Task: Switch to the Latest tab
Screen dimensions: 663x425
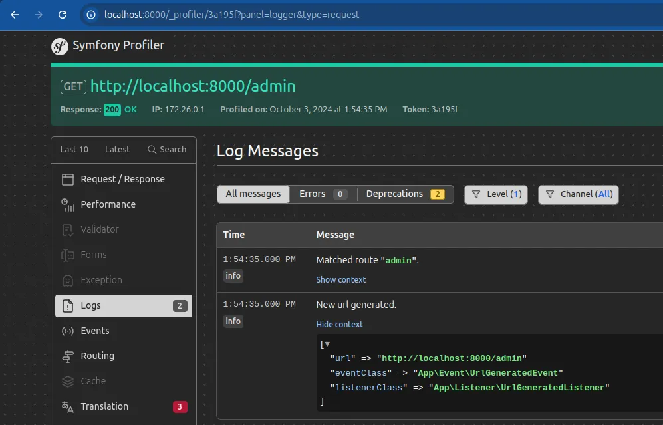Action: point(117,149)
